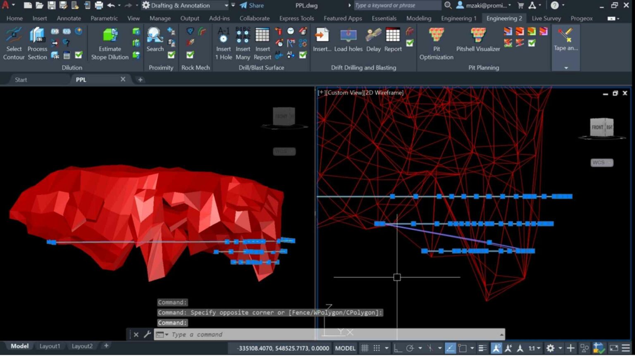This screenshot has width=635, height=357.
Task: Open the Express Tools menu tab
Action: [x=296, y=18]
